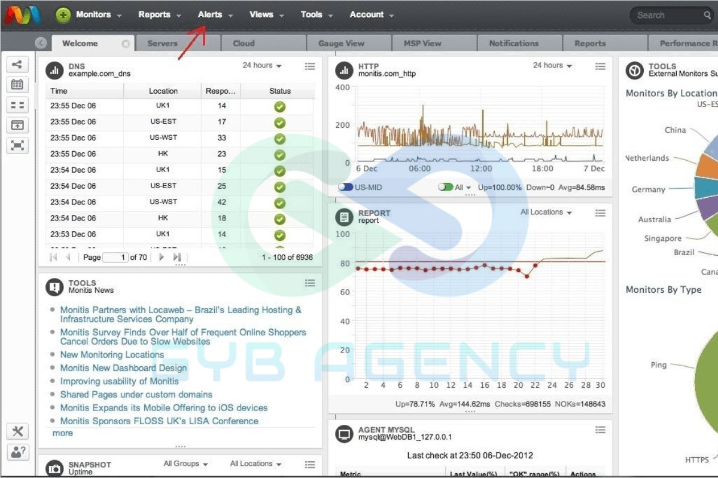Open the Alerts menu
The height and width of the screenshot is (478, 718).
(x=215, y=15)
